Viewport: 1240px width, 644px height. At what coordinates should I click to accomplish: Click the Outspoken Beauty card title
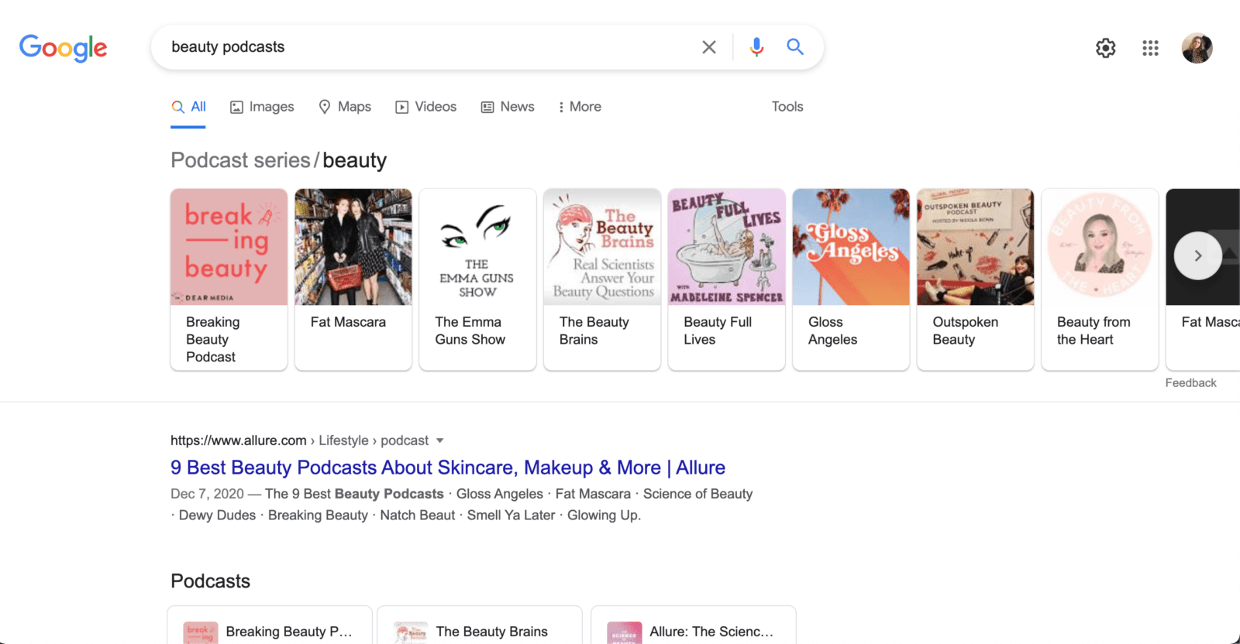(x=966, y=331)
